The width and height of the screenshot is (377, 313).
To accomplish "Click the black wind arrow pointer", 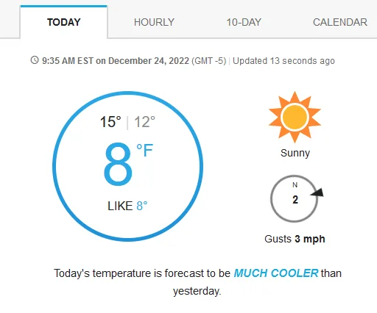I will (317, 193).
